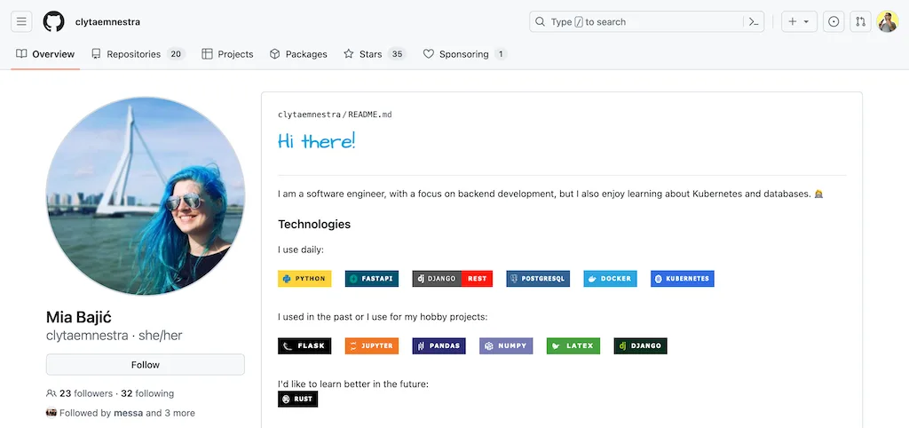Screen dimensions: 909x428
Task: Click the book icon on Overview tab
Action: tap(21, 54)
